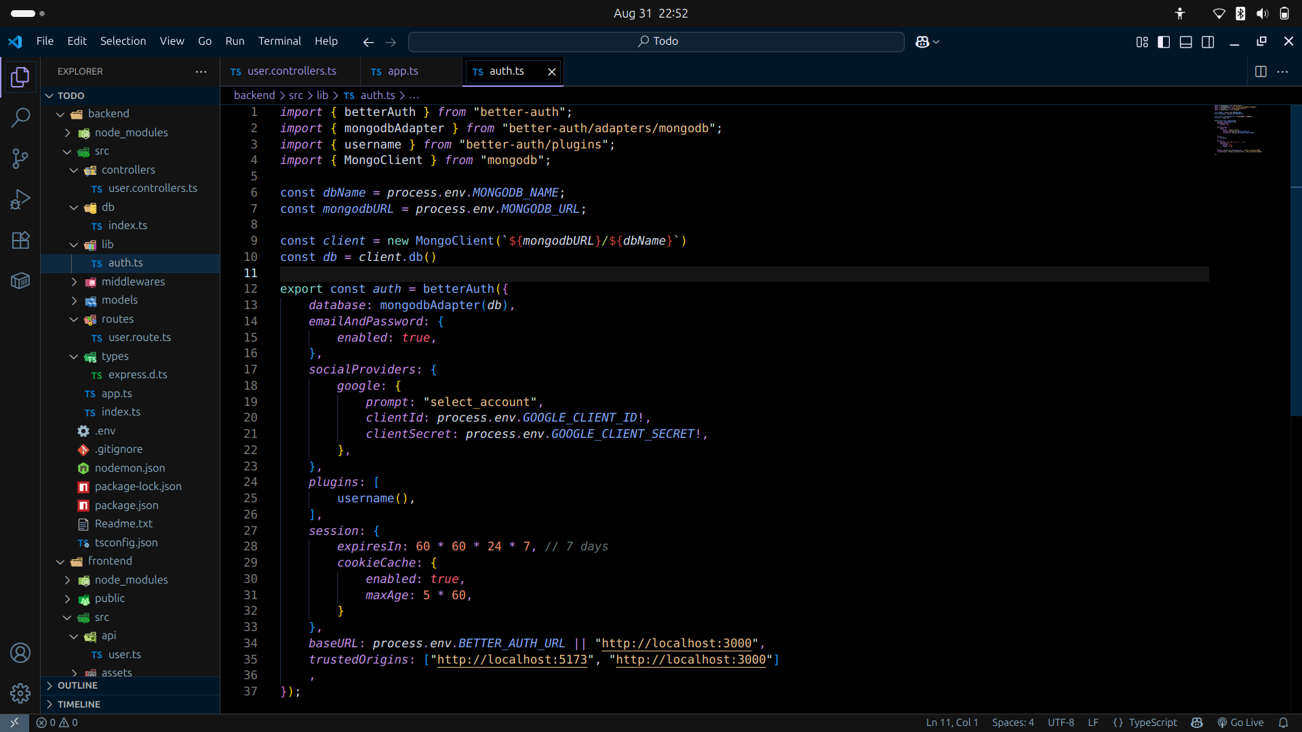Click the Split Editor Right icon
The width and height of the screenshot is (1302, 732).
[1261, 71]
